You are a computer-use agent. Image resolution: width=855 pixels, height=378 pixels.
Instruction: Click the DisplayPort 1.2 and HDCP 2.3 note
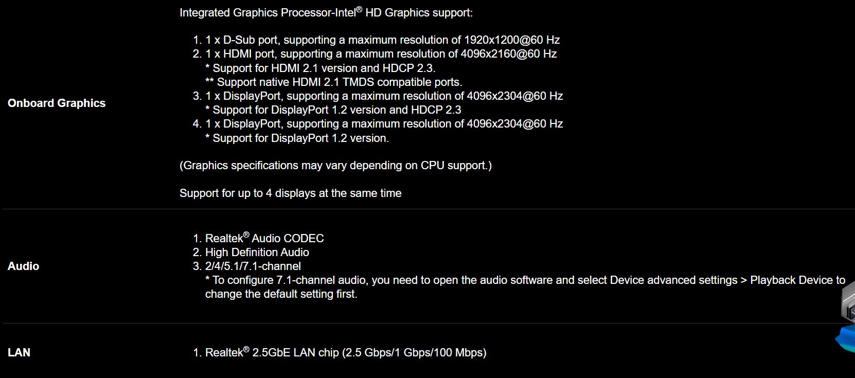coord(333,110)
